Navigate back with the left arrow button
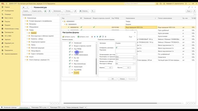Image resolution: width=198 pixels, height=111 pixels. [x=24, y=7]
